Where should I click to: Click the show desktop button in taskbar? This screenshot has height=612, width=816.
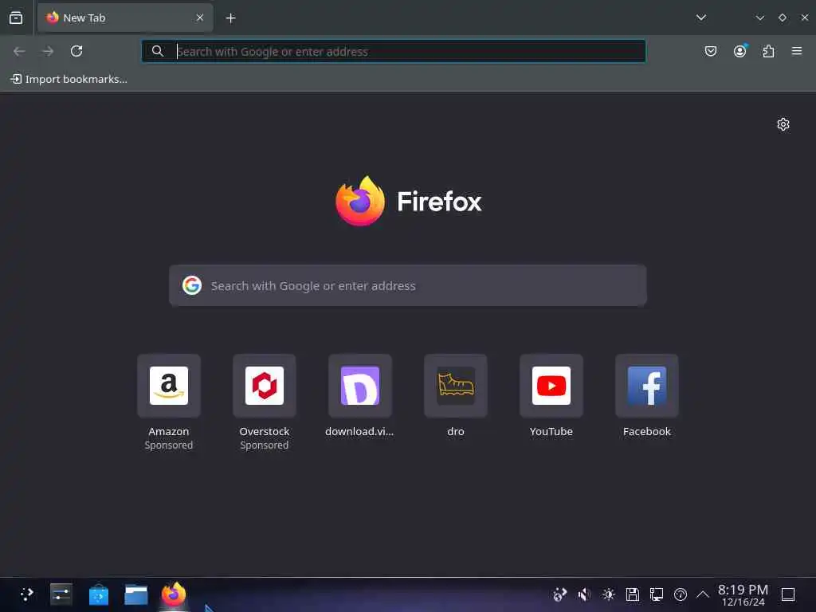788,594
